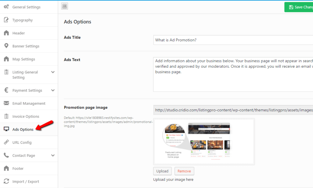Select the Payment Settings euro icon

tap(6, 90)
